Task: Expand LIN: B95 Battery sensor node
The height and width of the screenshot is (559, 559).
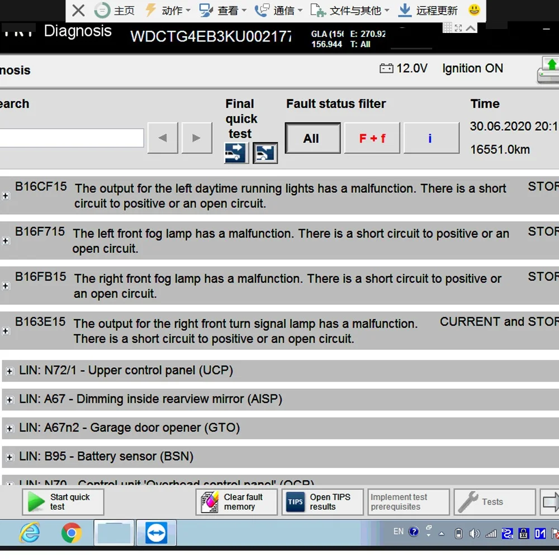Action: click(10, 457)
